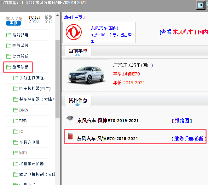Open 电子换档器(自主) subfolder
The height and width of the screenshot is (185, 208).
[x=35, y=88]
